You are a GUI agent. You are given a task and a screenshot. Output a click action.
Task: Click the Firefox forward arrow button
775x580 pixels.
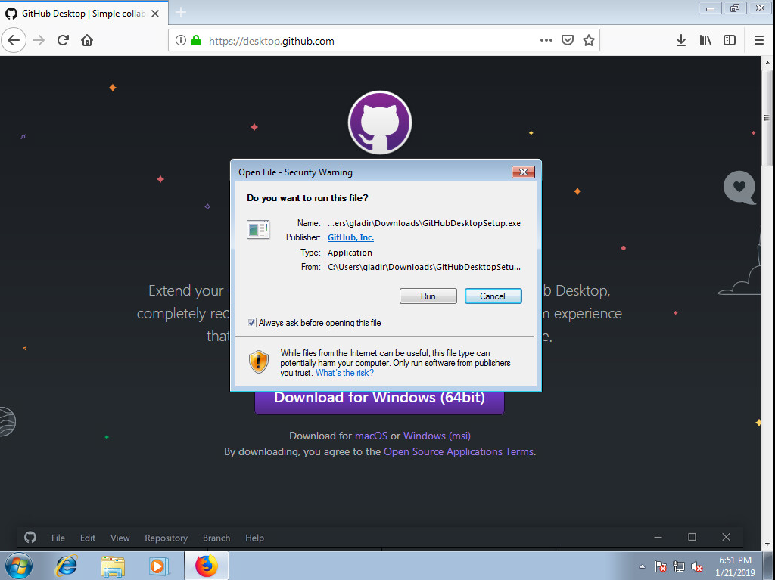pos(39,41)
